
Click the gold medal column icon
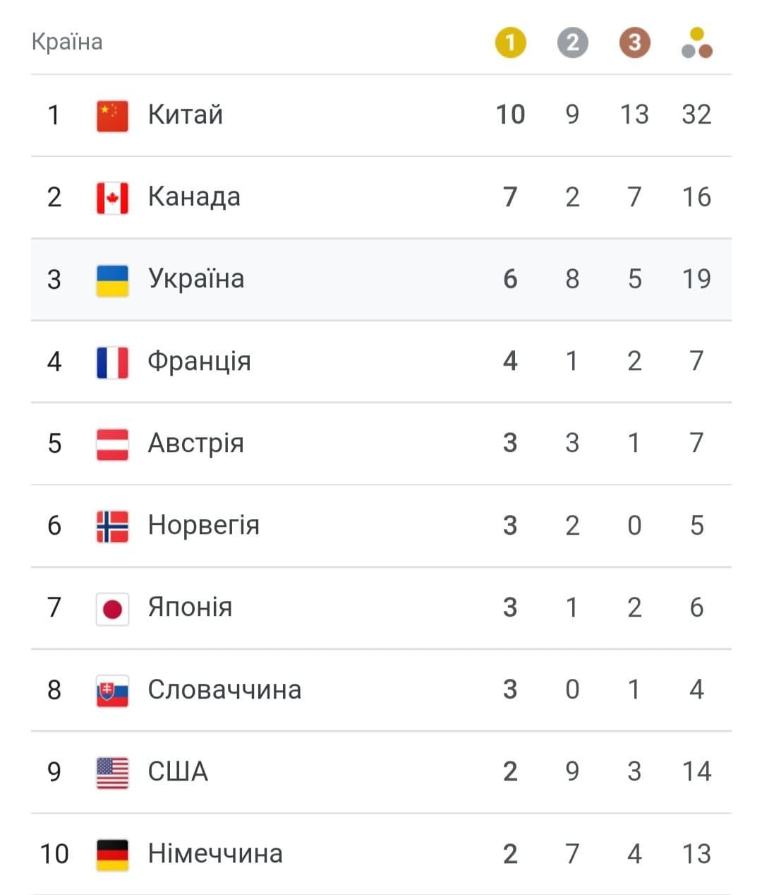pos(510,43)
